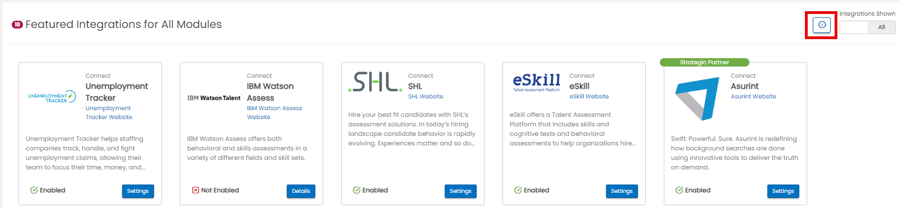This screenshot has width=899, height=208.
Task: Click the Unemployment Tracker logo
Action: tap(52, 97)
